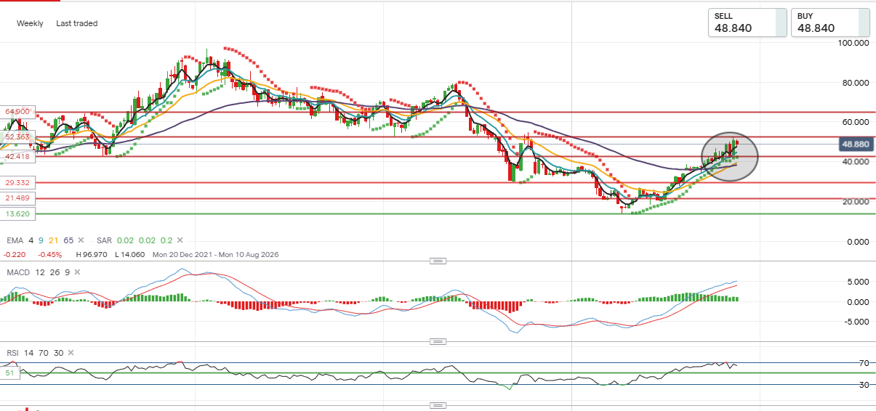Viewport: 876px width, 411px height.
Task: Open the Weekly timeframe selector
Action: (x=30, y=23)
